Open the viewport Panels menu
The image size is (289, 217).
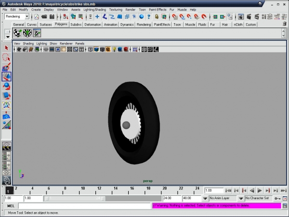(x=80, y=43)
